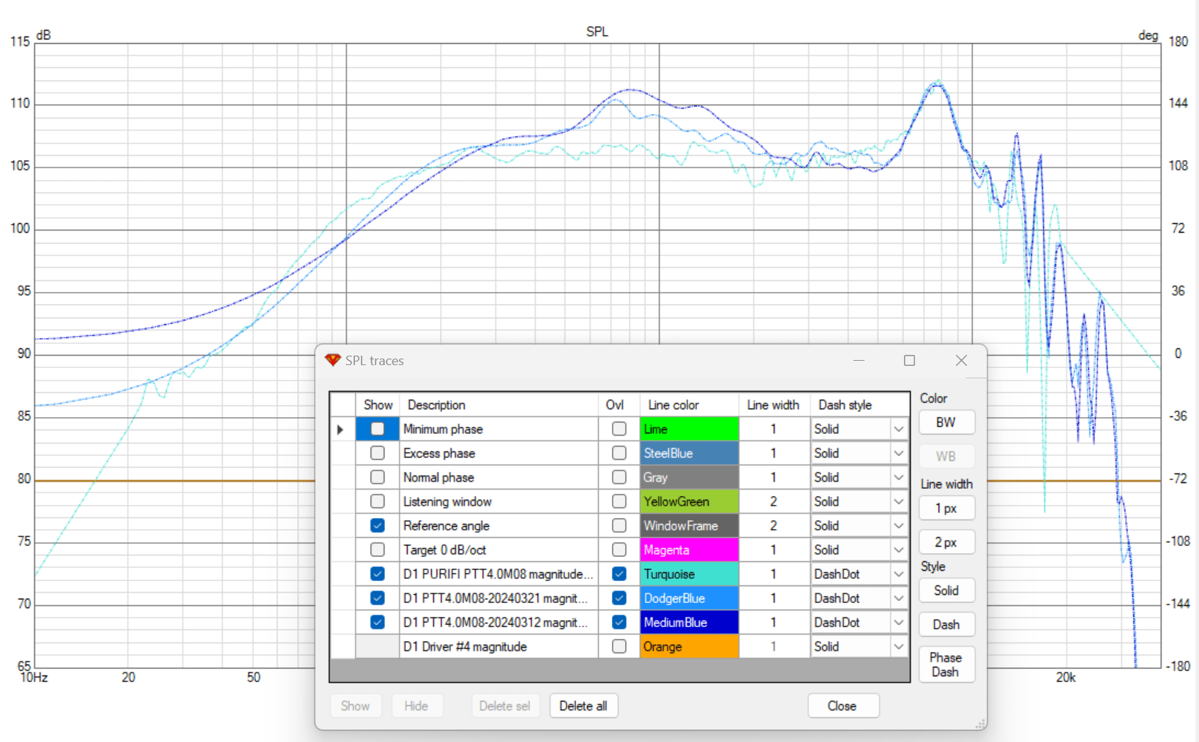
Task: Click the Turquoise color swatch
Action: [690, 574]
